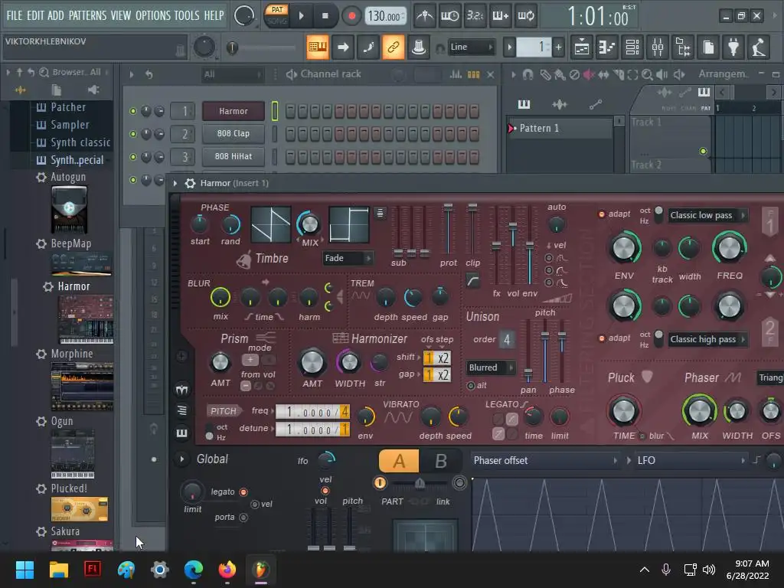Select the 808 Clap channel button
The image size is (784, 588).
click(234, 133)
